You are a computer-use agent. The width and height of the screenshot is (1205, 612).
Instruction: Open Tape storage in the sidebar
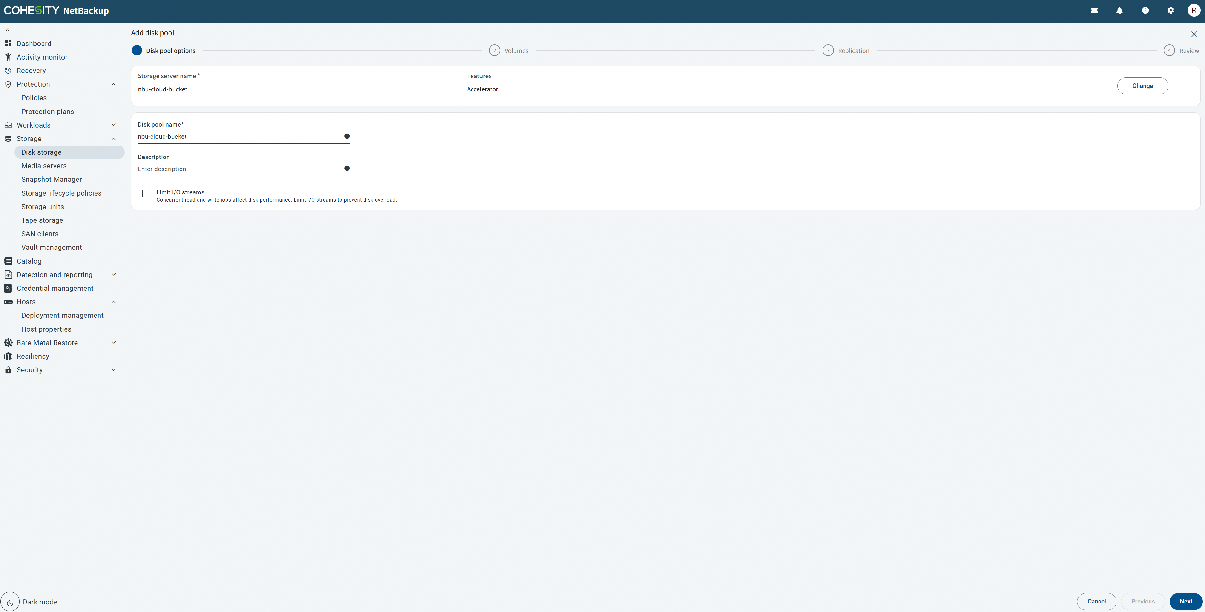[42, 220]
